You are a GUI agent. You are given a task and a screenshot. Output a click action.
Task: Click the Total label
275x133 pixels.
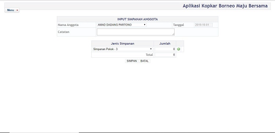pyautogui.click(x=149, y=55)
